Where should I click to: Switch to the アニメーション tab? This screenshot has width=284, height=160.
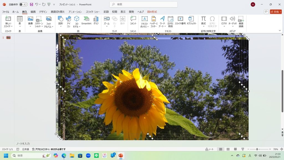click(x=75, y=12)
